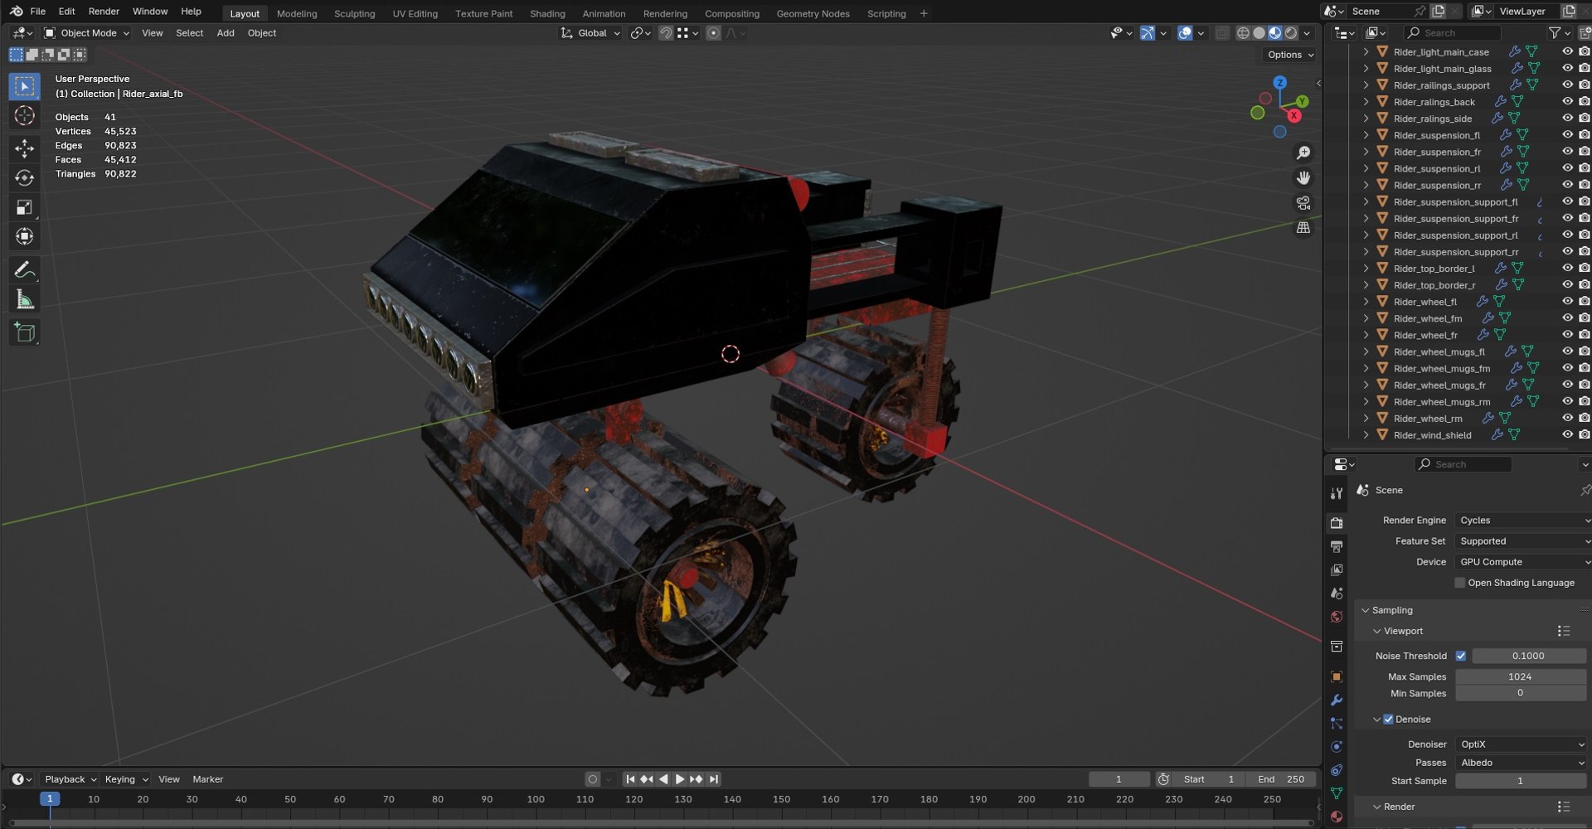Switch perspective/orthographic grid icon

(x=1303, y=228)
